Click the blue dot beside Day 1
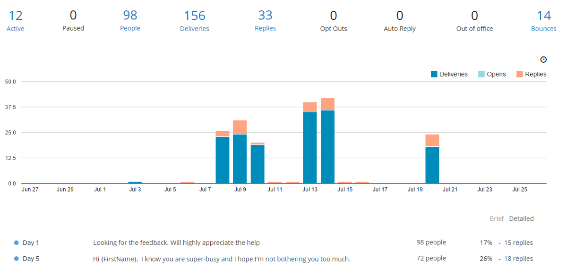Image resolution: width=567 pixels, height=277 pixels. tap(16, 243)
